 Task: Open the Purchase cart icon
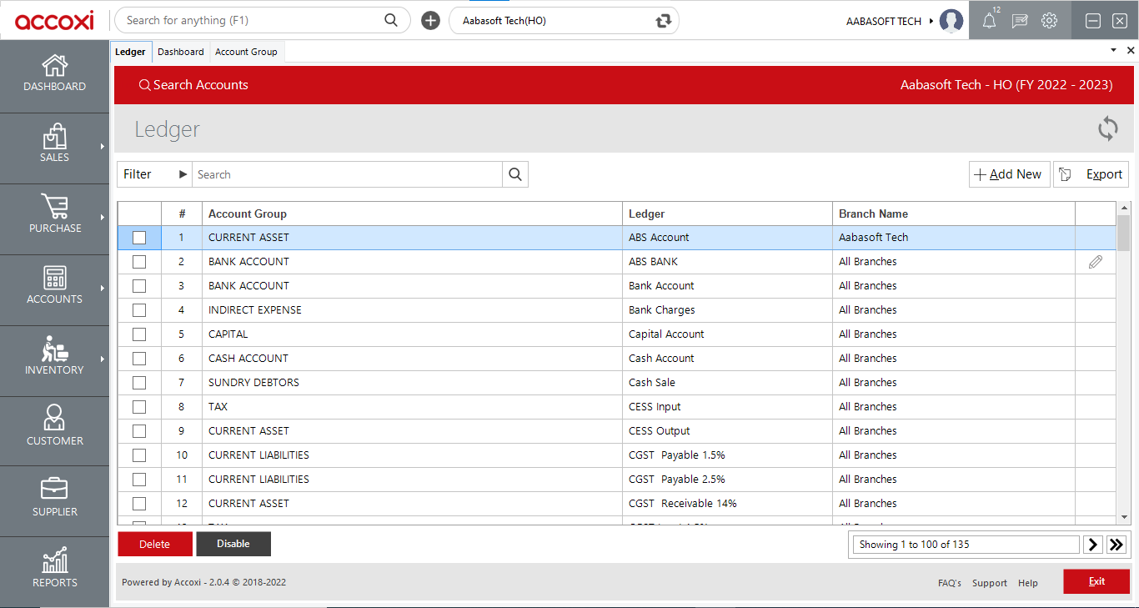[55, 207]
